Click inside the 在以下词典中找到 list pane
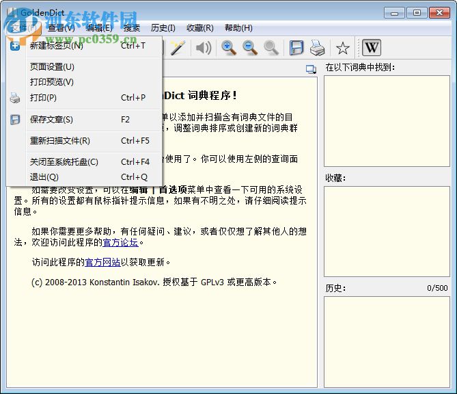The image size is (457, 394). tap(387, 121)
